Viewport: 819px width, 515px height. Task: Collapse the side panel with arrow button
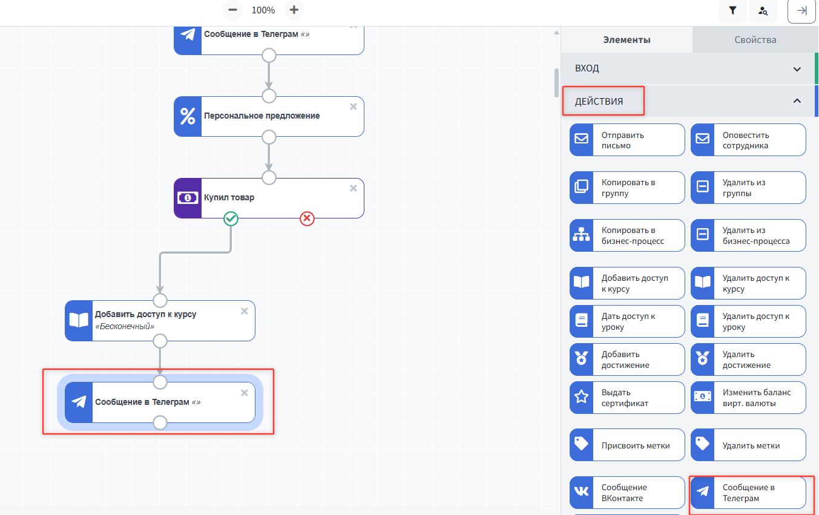click(x=801, y=11)
